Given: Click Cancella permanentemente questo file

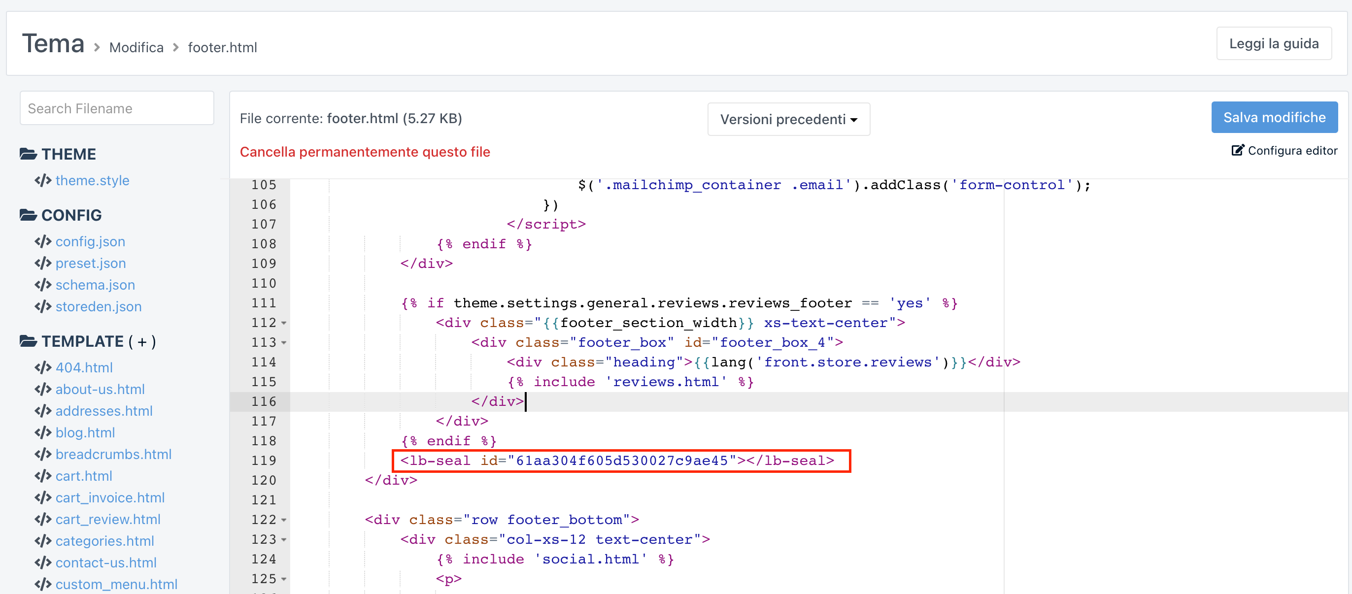Looking at the screenshot, I should click(x=365, y=152).
